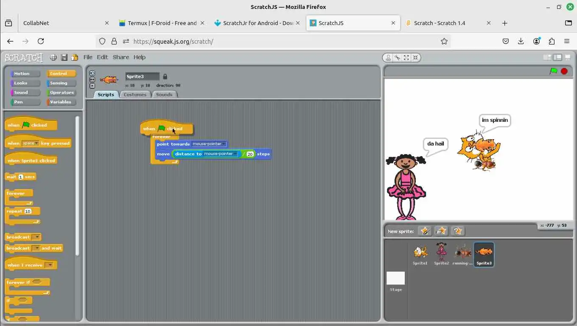Start scripts with the green flag above stage
The height and width of the screenshot is (326, 577).
(x=553, y=71)
